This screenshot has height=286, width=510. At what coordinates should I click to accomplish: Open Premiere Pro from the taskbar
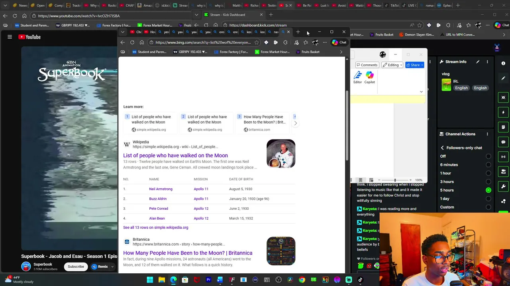tap(208, 280)
